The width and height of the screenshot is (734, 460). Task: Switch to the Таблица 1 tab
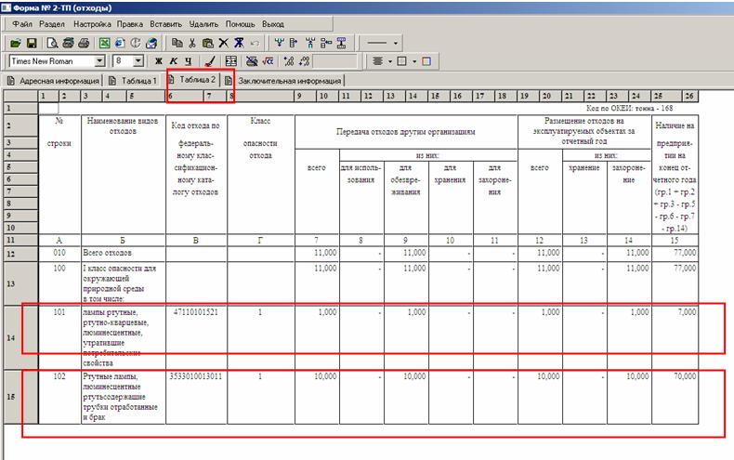coord(133,81)
